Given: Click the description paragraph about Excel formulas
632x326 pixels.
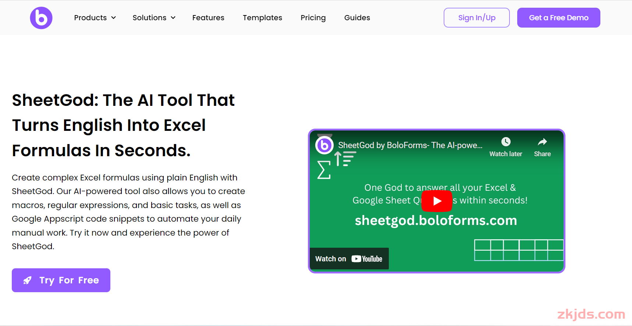Looking at the screenshot, I should tap(128, 212).
